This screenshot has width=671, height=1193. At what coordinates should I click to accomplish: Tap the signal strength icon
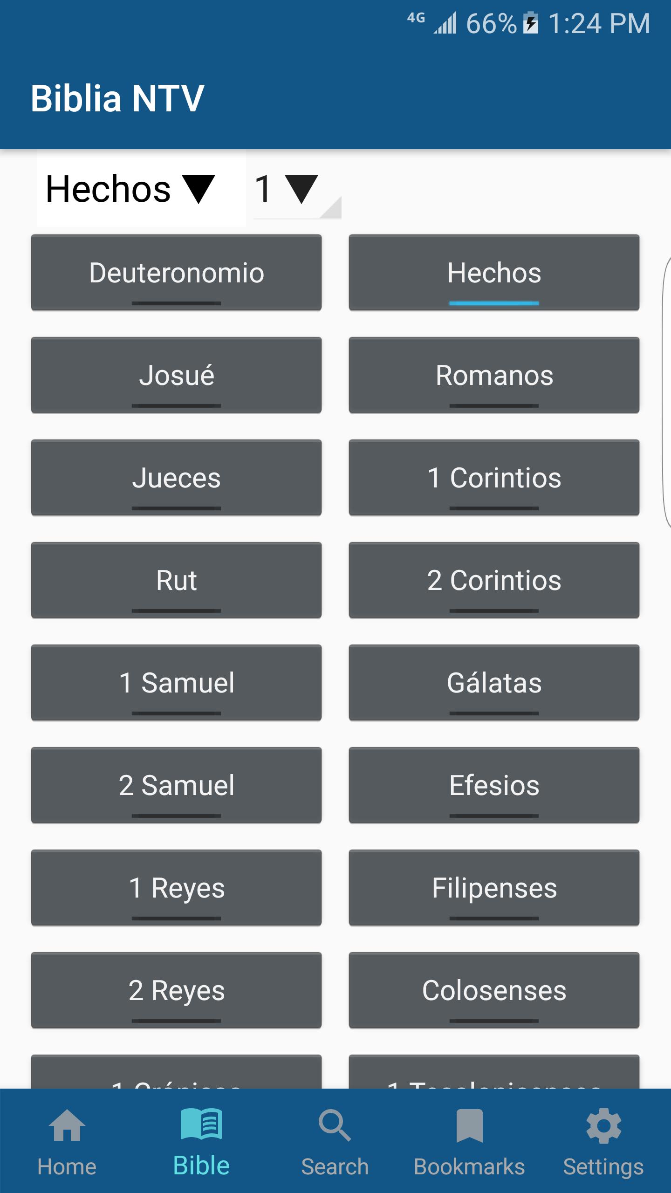[x=445, y=23]
